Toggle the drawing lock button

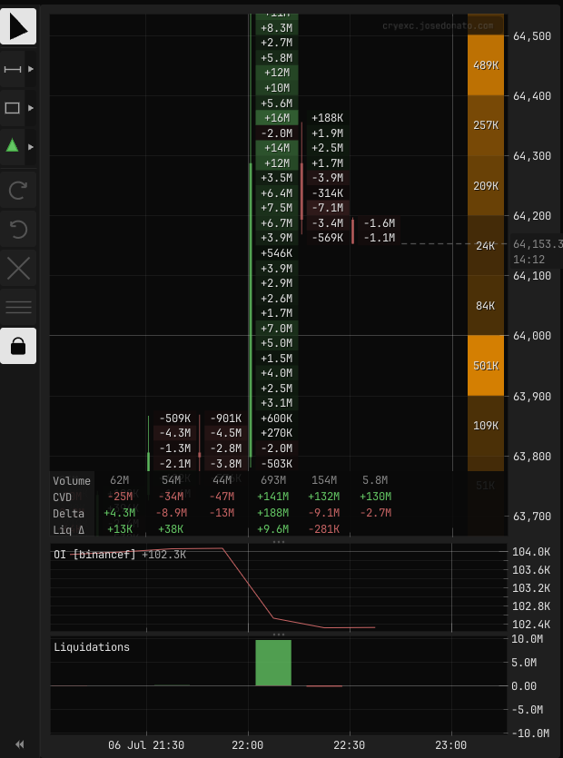pos(18,346)
